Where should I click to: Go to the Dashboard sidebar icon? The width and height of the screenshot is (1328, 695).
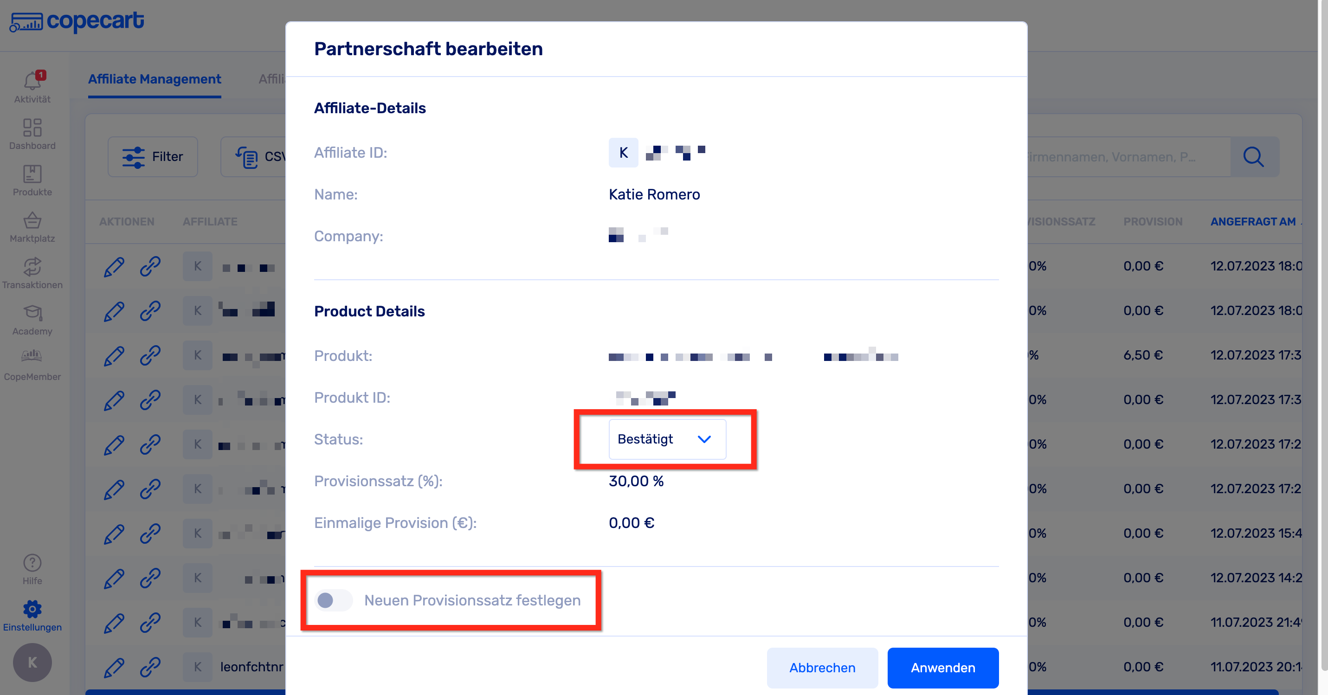click(32, 128)
